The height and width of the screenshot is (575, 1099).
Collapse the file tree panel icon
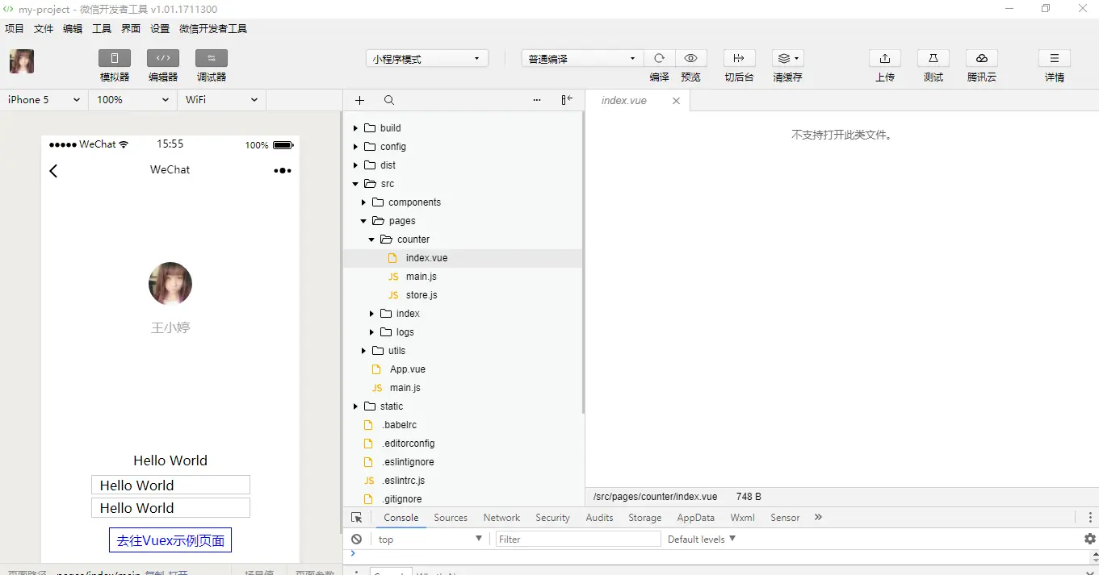pyautogui.click(x=567, y=100)
